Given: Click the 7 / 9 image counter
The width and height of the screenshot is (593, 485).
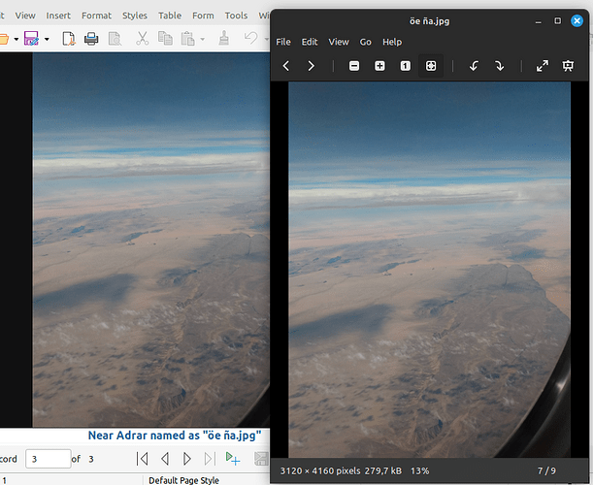Looking at the screenshot, I should (x=546, y=471).
